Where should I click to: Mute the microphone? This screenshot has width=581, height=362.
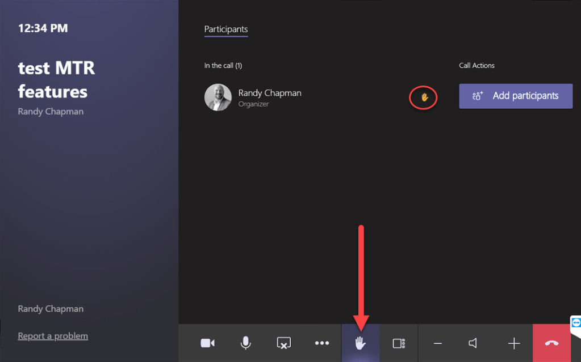[x=245, y=343]
